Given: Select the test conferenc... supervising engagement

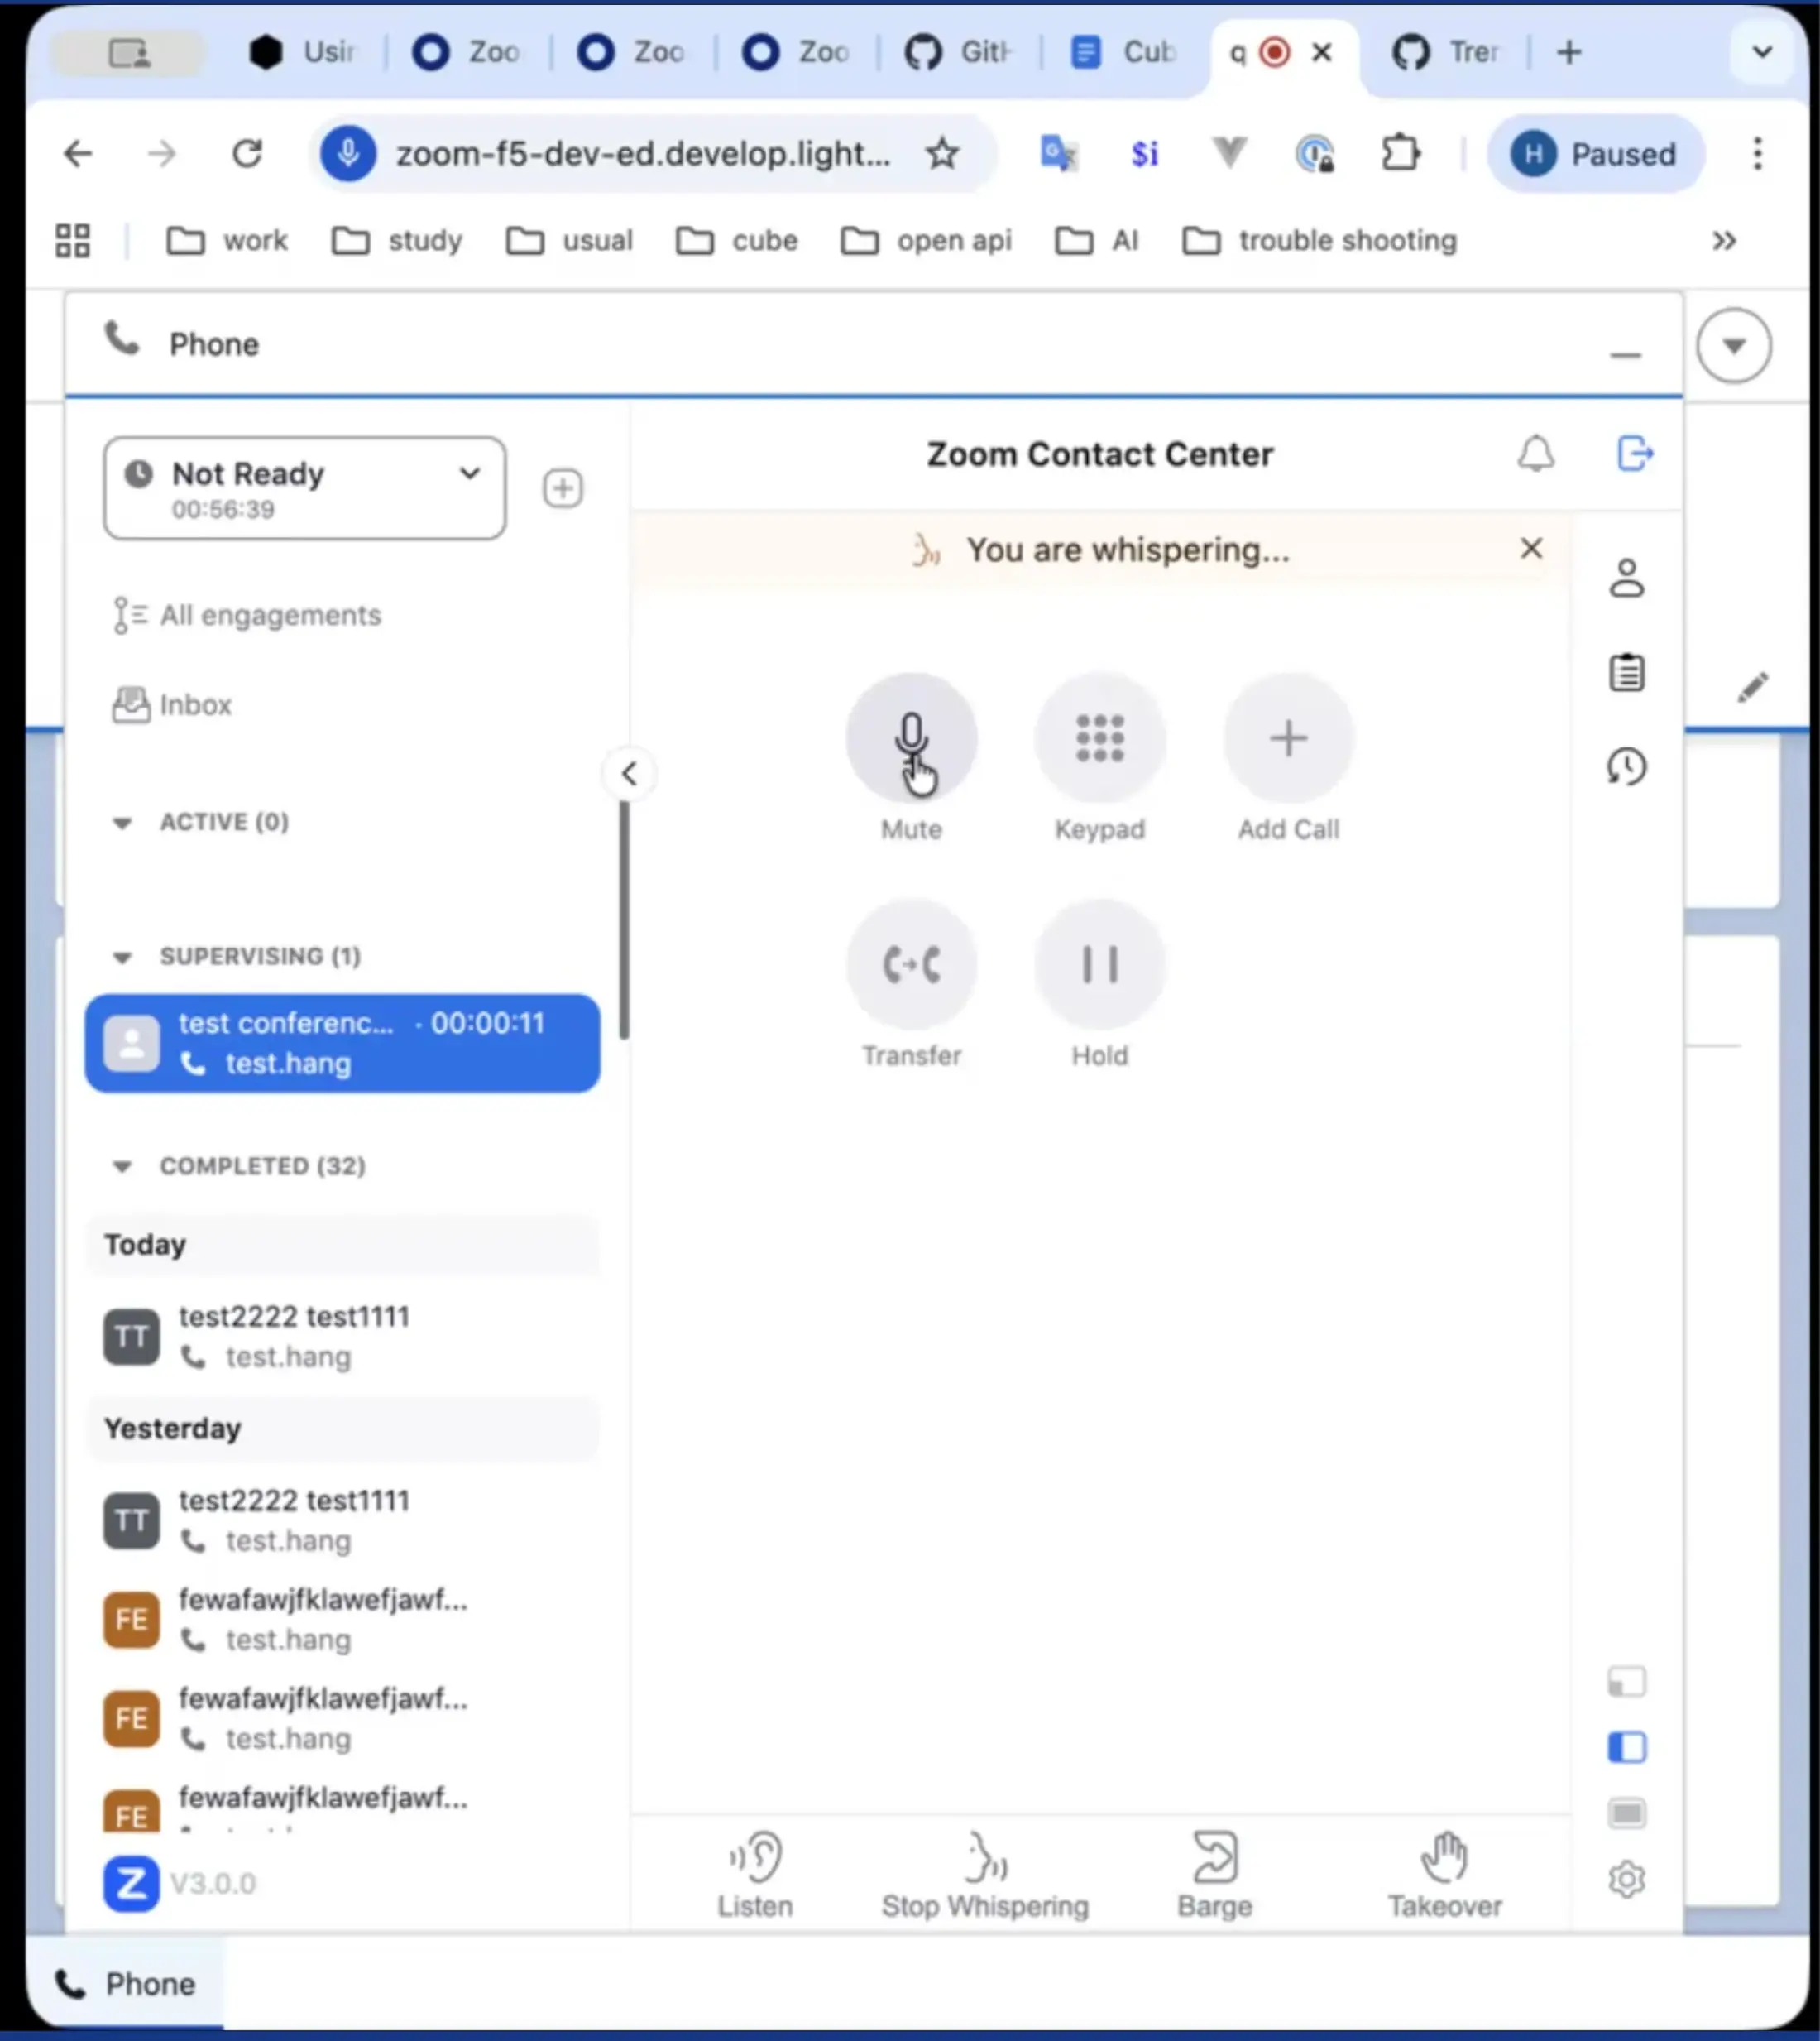Looking at the screenshot, I should (x=342, y=1043).
